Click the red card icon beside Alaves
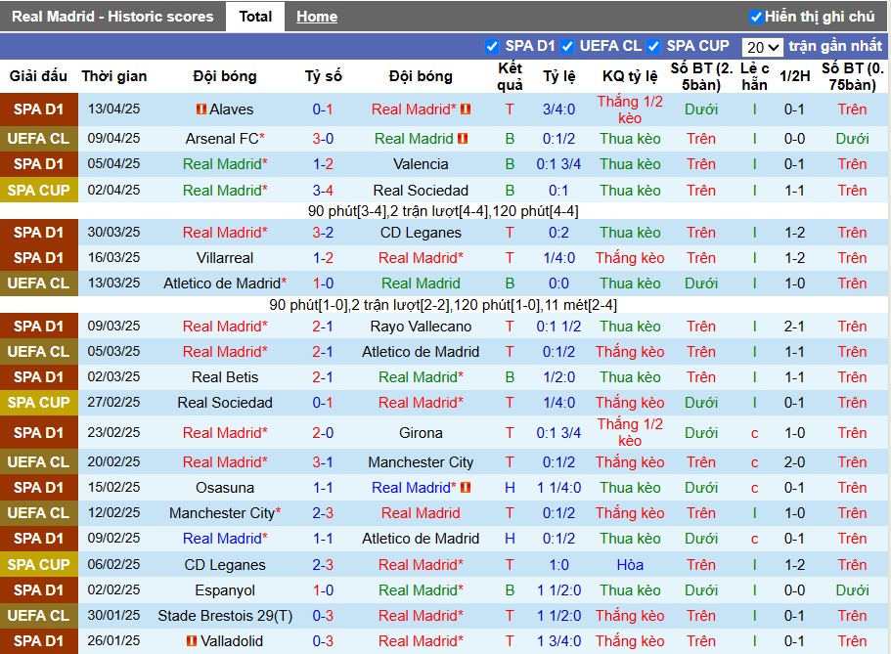The image size is (891, 654). [201, 109]
